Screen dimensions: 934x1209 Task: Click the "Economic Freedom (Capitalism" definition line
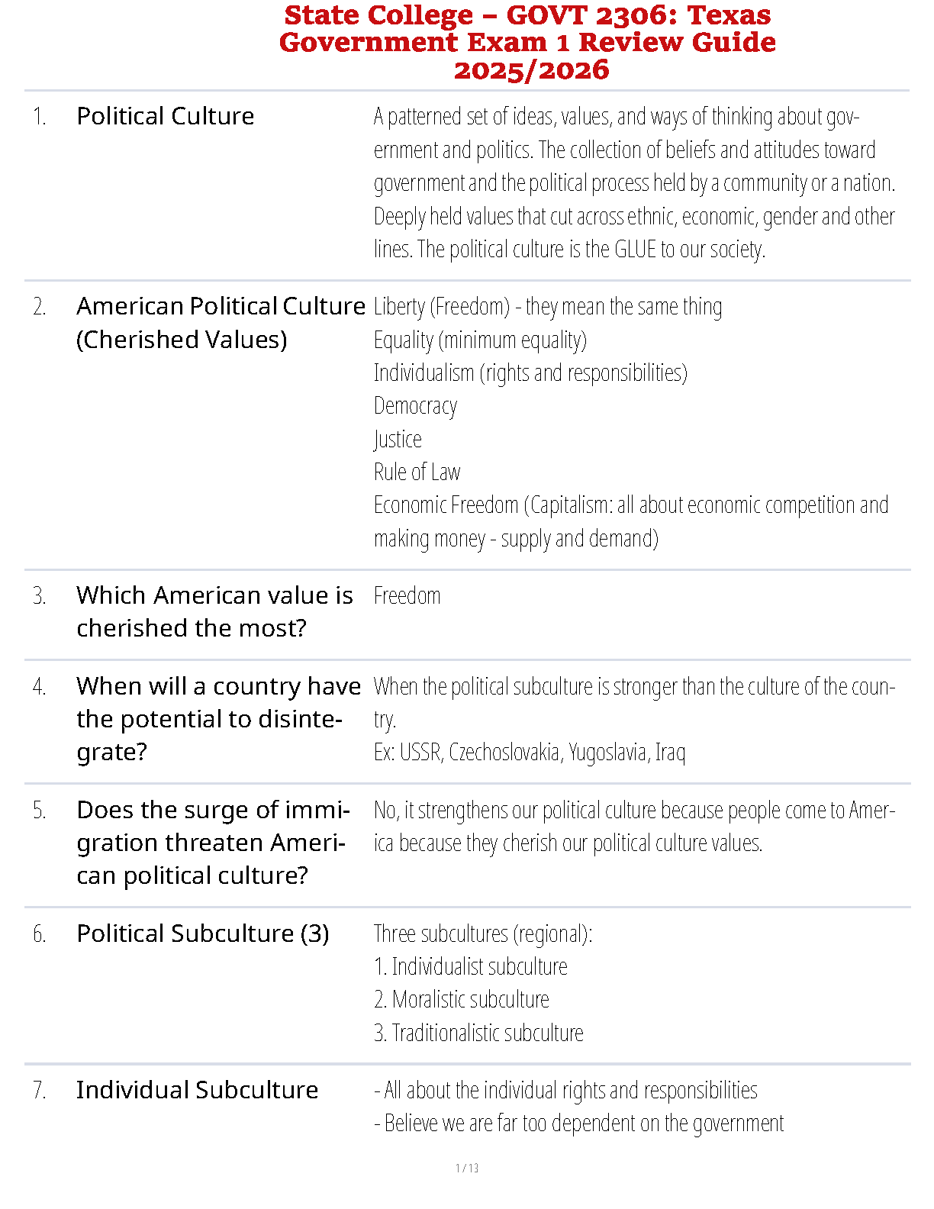630,505
